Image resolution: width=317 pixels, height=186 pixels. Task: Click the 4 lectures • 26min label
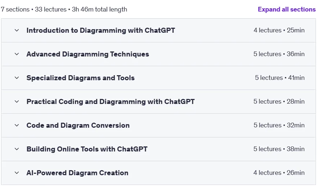[279, 173]
